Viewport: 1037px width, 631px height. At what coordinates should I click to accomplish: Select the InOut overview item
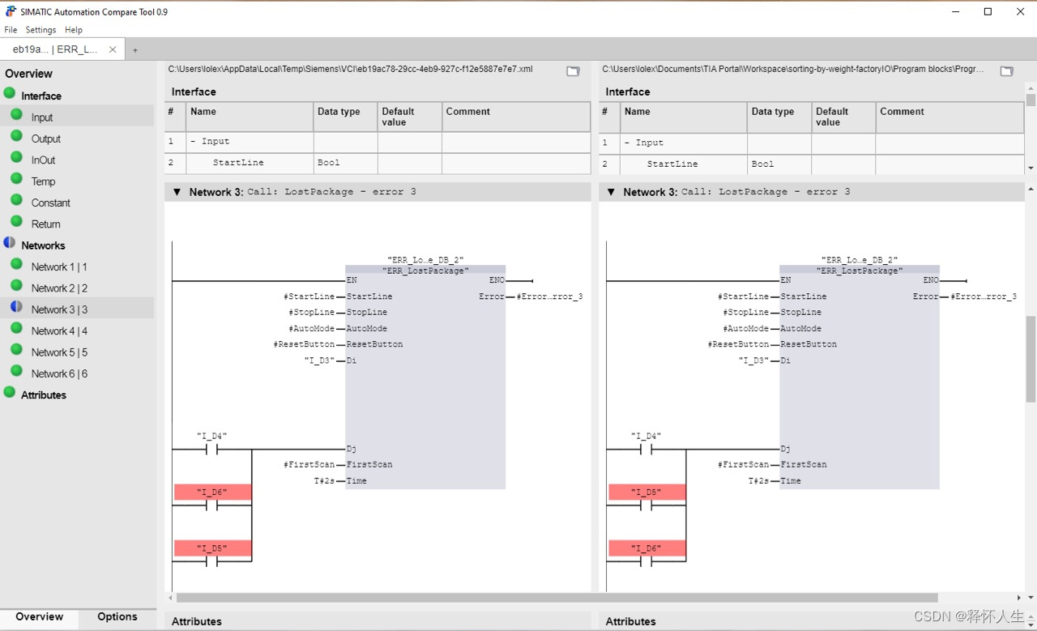(x=44, y=160)
